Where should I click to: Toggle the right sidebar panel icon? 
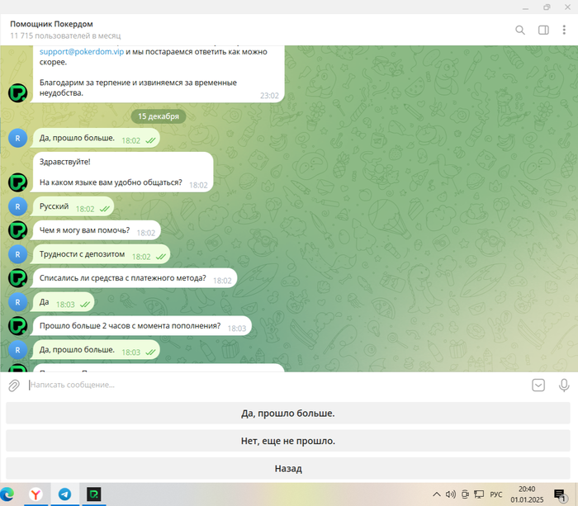click(543, 31)
